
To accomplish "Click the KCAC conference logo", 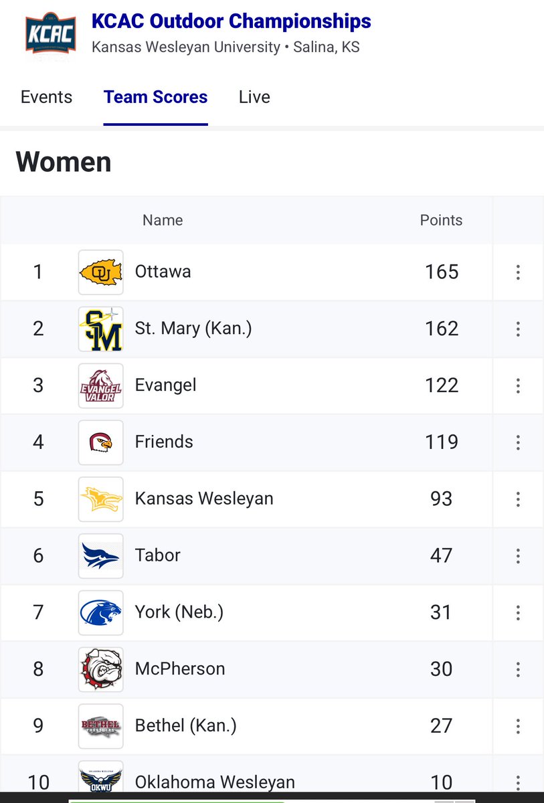I will (46, 33).
